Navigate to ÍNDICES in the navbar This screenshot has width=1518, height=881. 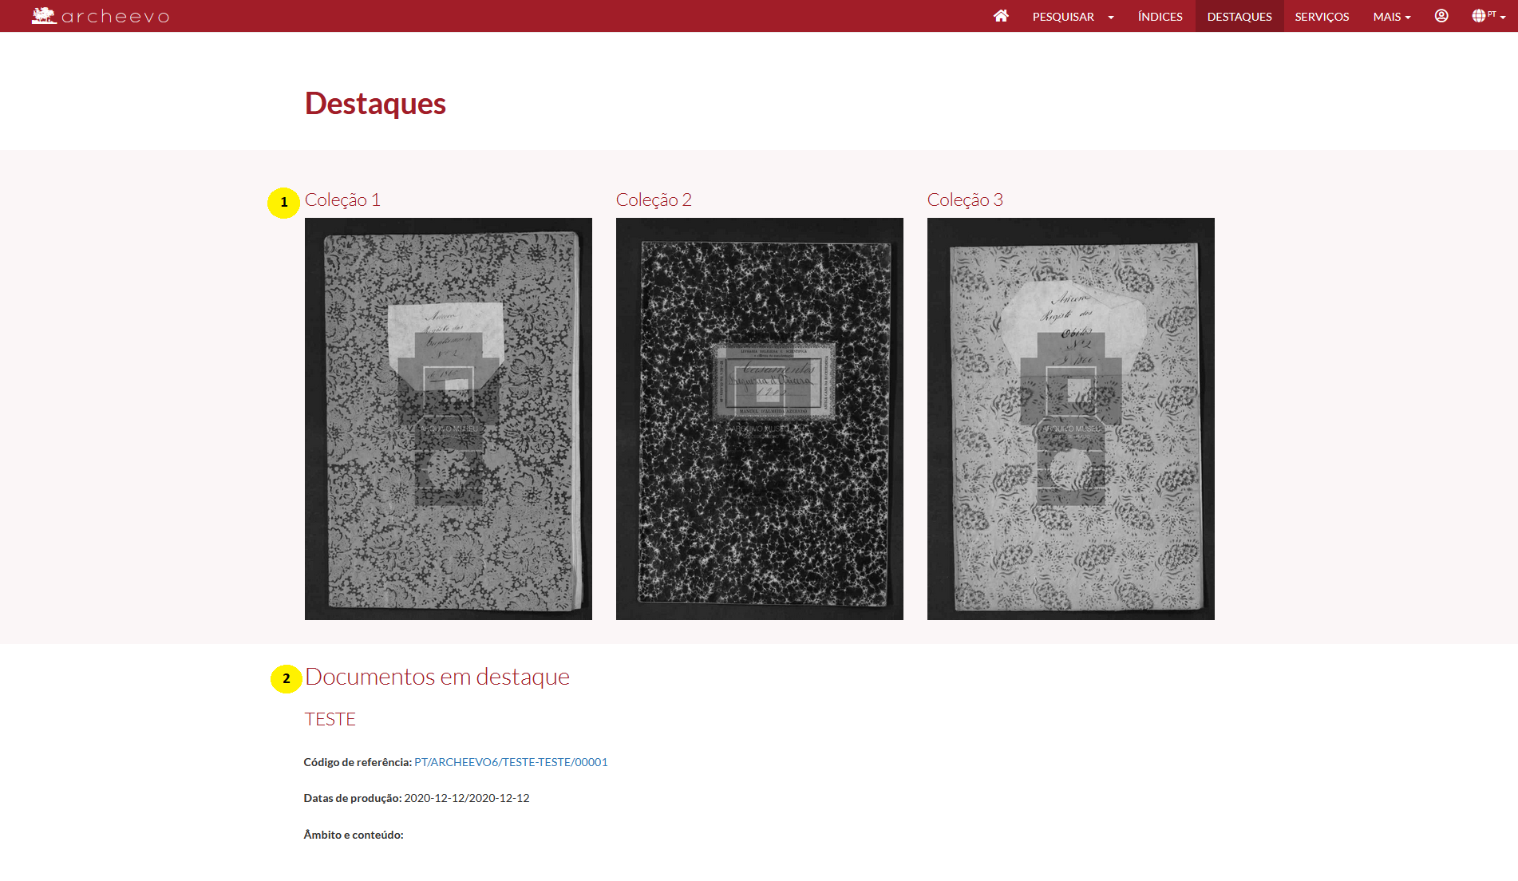pos(1160,17)
